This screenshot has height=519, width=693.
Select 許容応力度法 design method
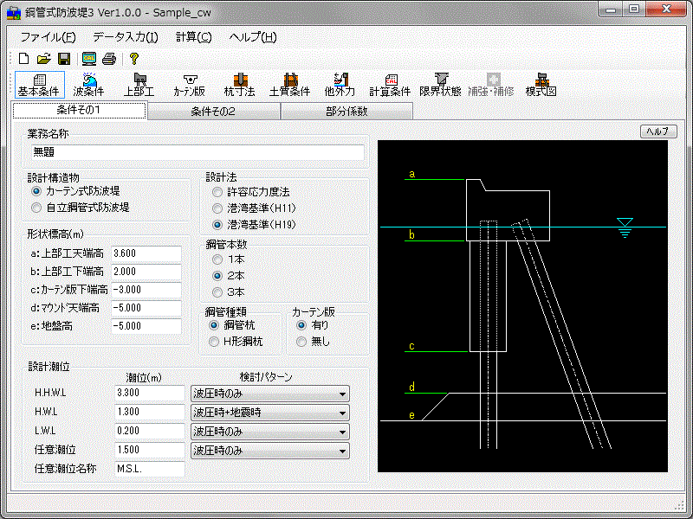pyautogui.click(x=217, y=192)
